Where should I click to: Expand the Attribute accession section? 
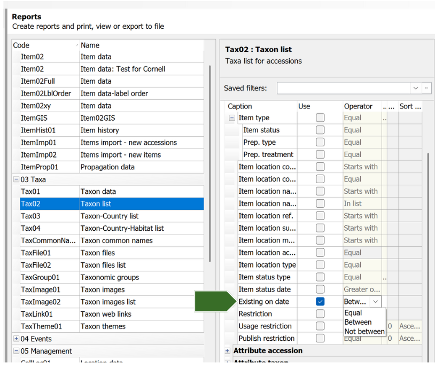click(227, 351)
